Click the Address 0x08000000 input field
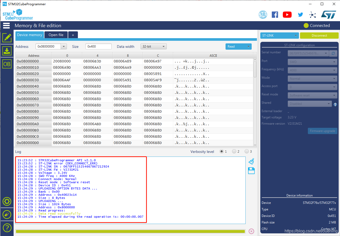340x236 pixels. click(48, 47)
